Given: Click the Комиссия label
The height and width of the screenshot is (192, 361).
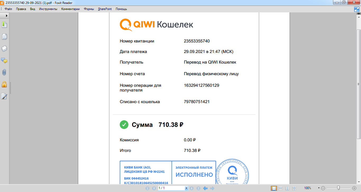Looking at the screenshot, I should click(x=129, y=140).
